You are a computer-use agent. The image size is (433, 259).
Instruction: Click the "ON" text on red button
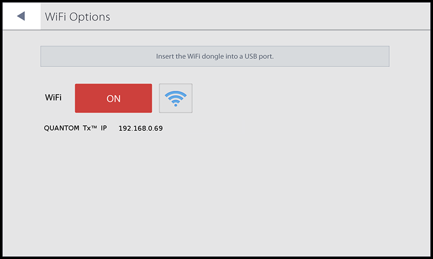pos(114,99)
